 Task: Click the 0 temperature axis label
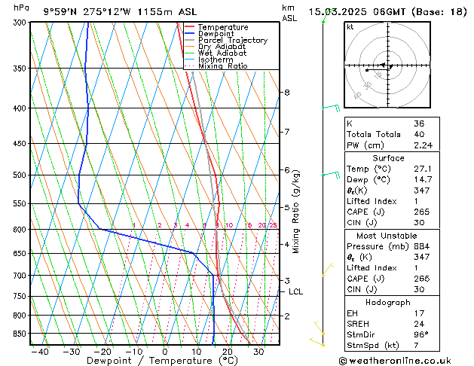[x=165, y=352]
